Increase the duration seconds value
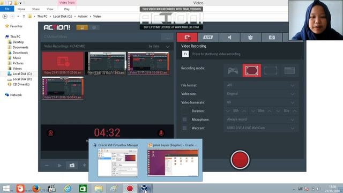The image size is (343, 193). coord(295,111)
